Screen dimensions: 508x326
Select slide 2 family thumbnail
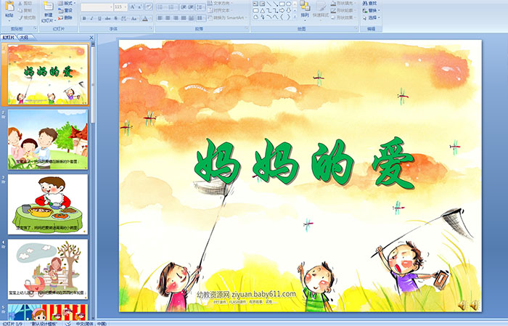point(48,139)
